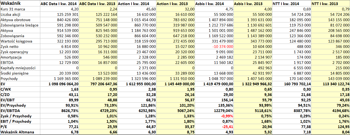Select the red -0,99% cell

point(214,116)
